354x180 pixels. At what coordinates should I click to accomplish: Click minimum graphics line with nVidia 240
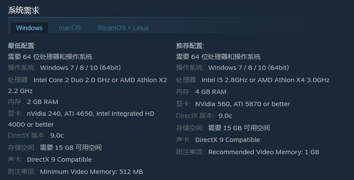pyautogui.click(x=81, y=114)
